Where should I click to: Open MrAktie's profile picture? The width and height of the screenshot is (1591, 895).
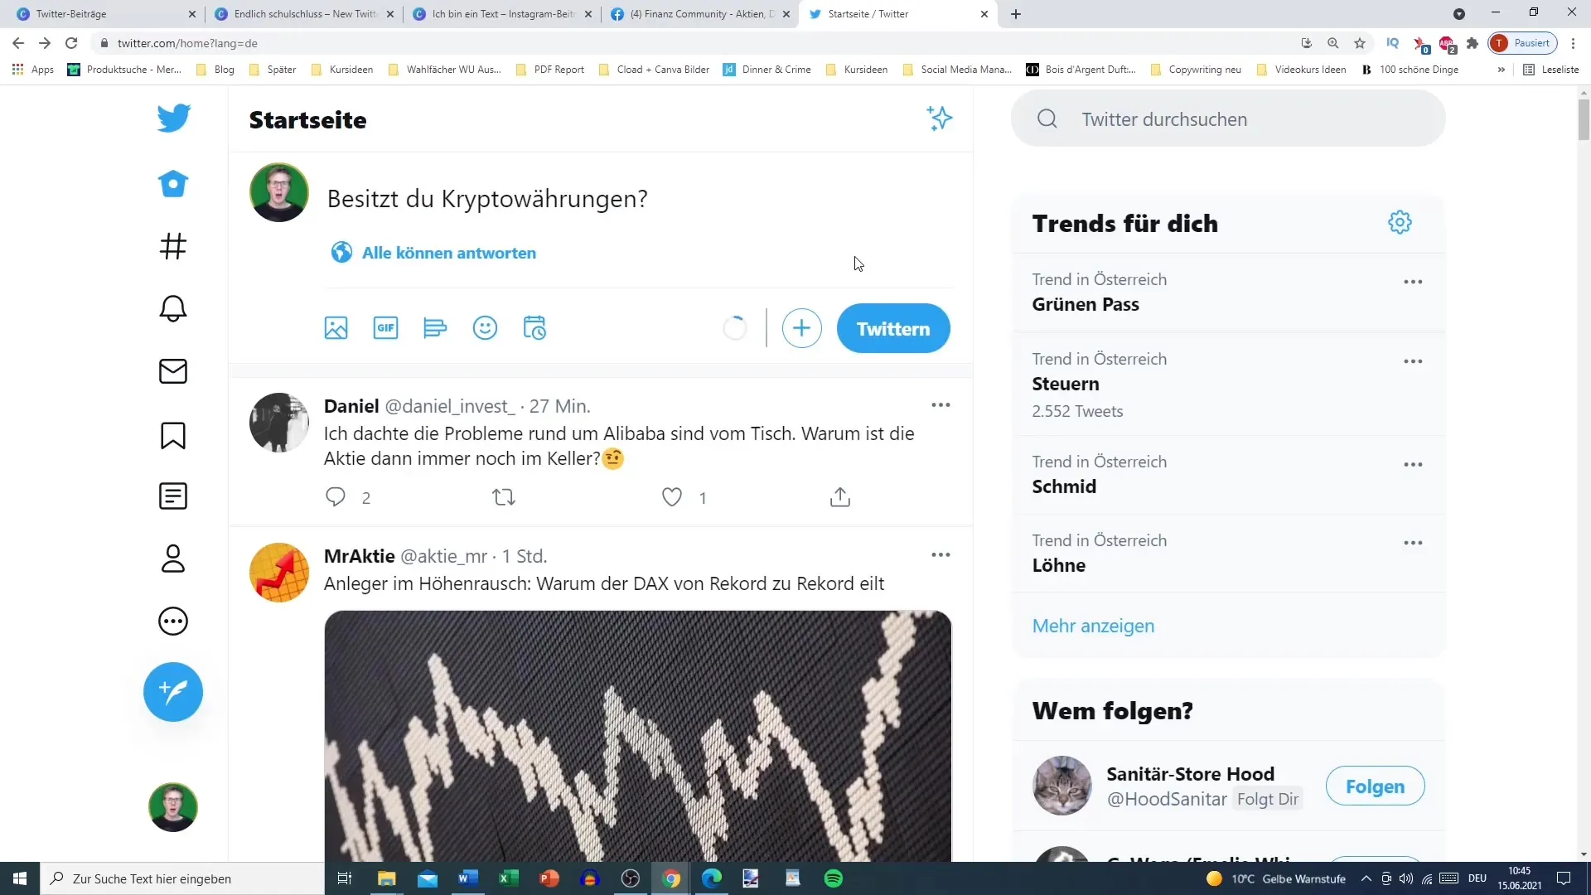(279, 573)
